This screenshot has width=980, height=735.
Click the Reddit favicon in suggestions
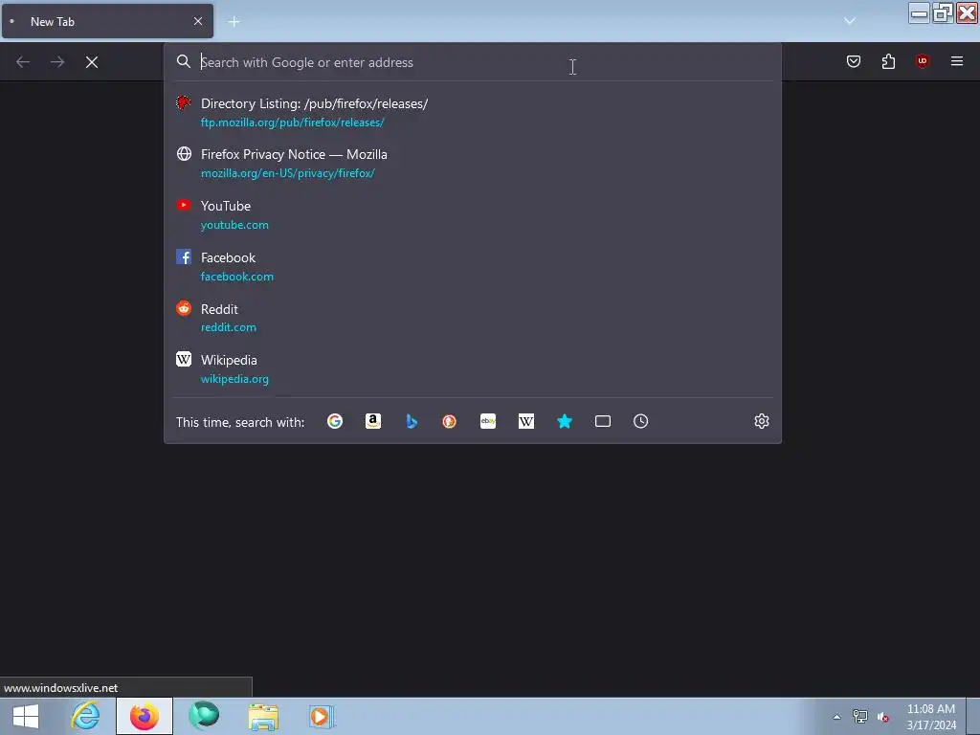pyautogui.click(x=184, y=308)
